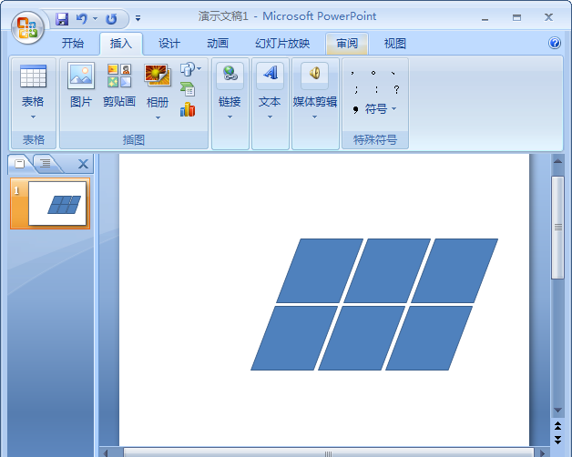Image resolution: width=572 pixels, height=457 pixels.
Task: Switch to the 视图 tab
Action: [395, 44]
